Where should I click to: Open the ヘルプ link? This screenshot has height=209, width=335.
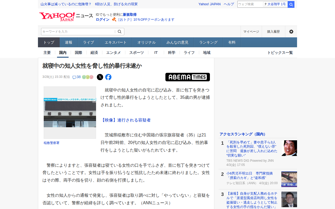point(229,4)
